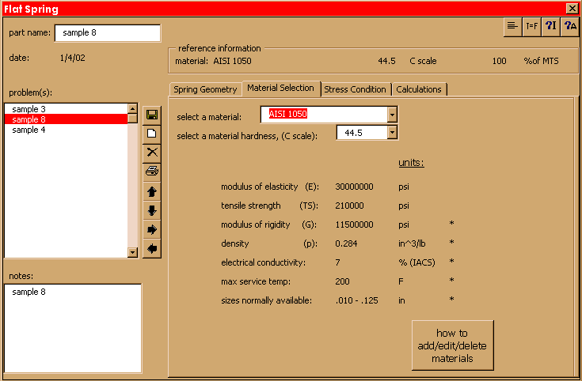582x381 pixels.
Task: Move problem down with the down arrow
Action: coord(152,210)
